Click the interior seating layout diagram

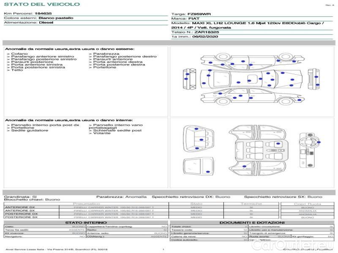[x=257, y=150]
